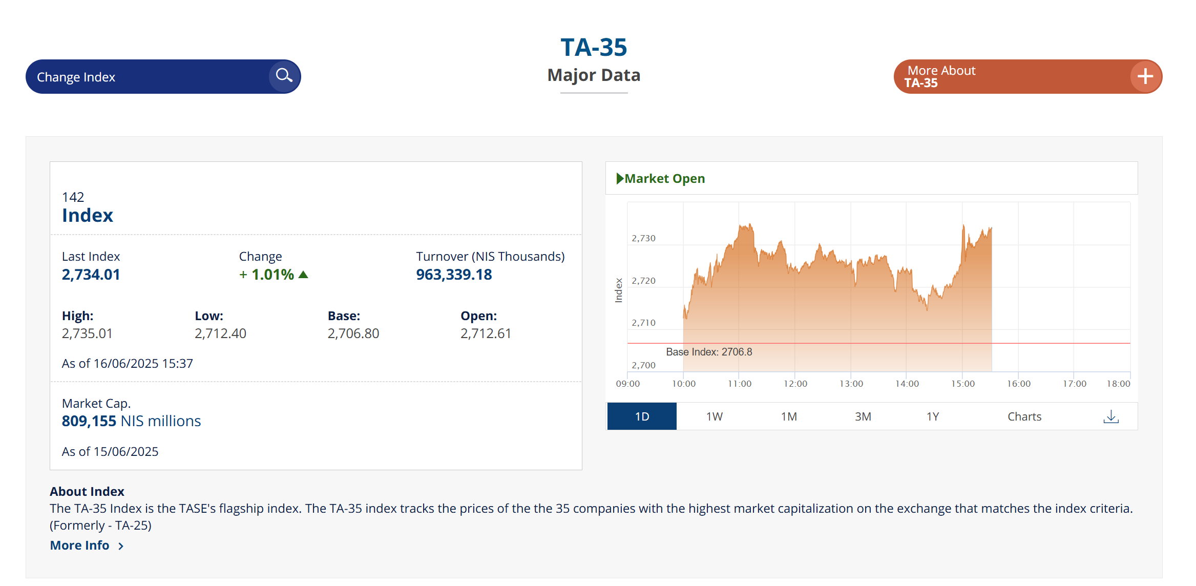Click the High value 2,735.01
This screenshot has height=586, width=1196.
pyautogui.click(x=87, y=333)
